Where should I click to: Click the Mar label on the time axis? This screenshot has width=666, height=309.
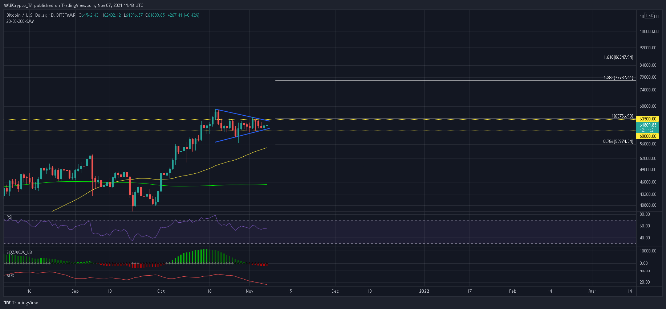[x=592, y=291]
